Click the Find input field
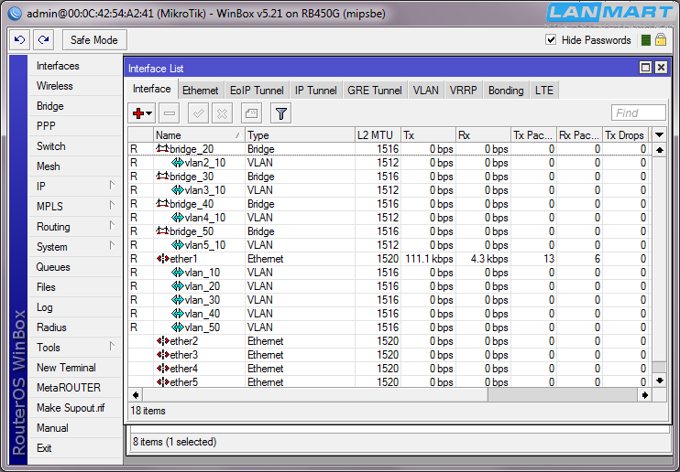The height and width of the screenshot is (472, 680). tap(639, 113)
